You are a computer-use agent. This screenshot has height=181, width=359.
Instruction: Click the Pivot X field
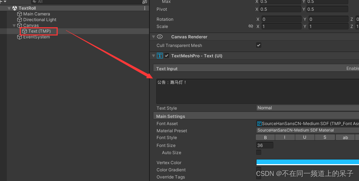(281, 9)
